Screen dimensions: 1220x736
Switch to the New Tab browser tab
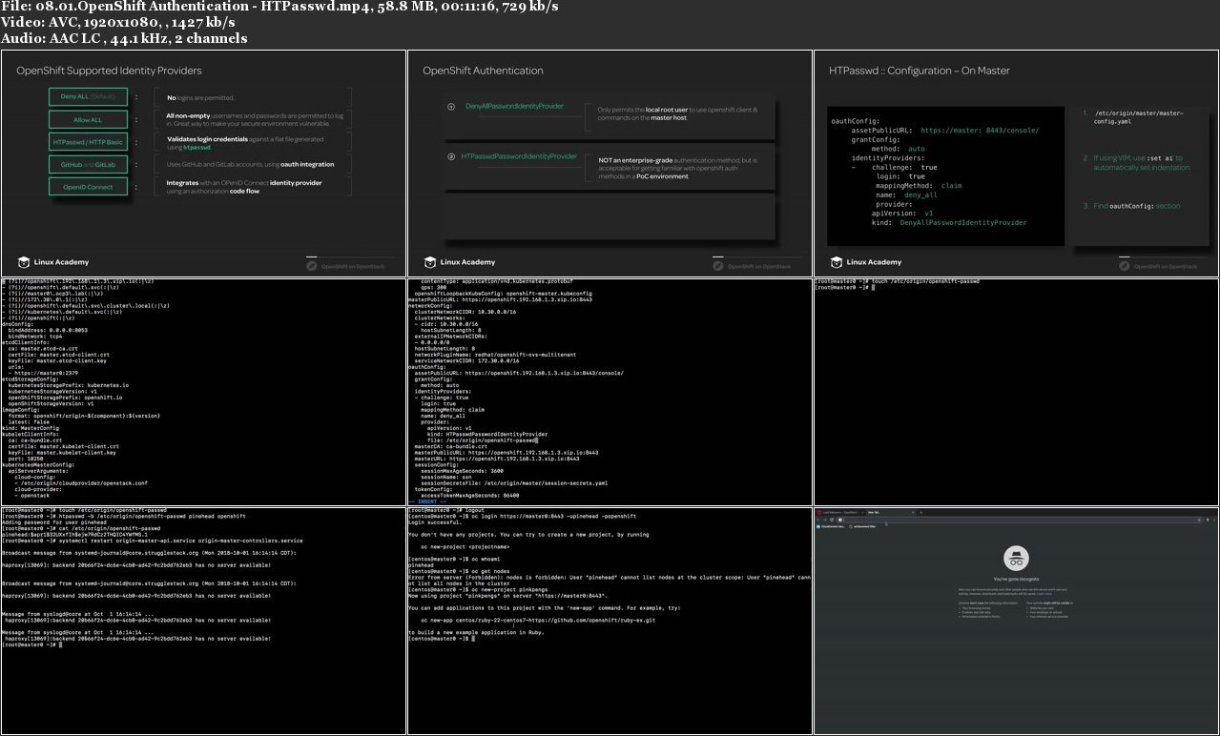pos(889,512)
